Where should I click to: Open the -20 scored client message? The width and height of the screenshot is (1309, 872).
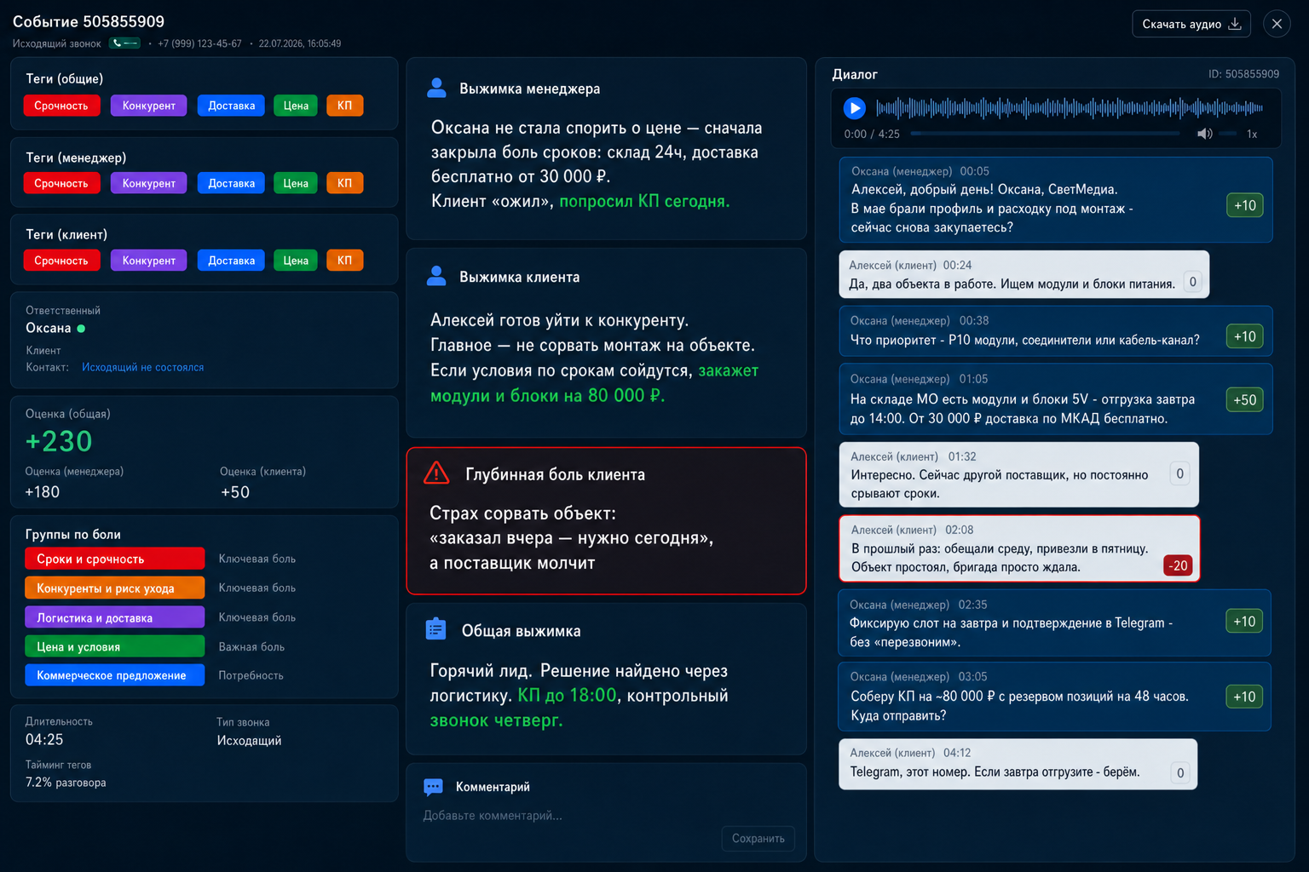[1019, 548]
